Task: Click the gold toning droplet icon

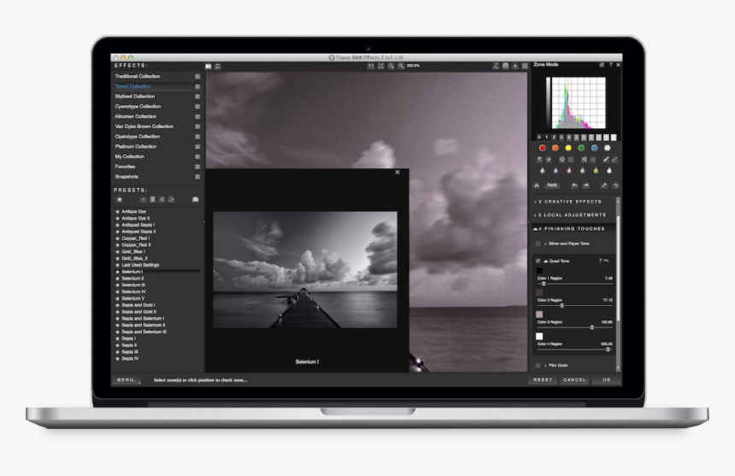Action: pos(596,171)
